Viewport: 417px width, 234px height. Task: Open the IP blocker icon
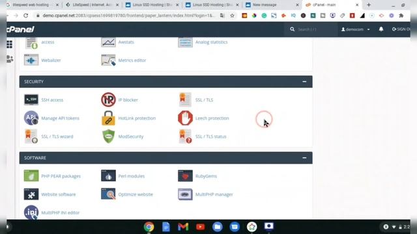pos(108,99)
